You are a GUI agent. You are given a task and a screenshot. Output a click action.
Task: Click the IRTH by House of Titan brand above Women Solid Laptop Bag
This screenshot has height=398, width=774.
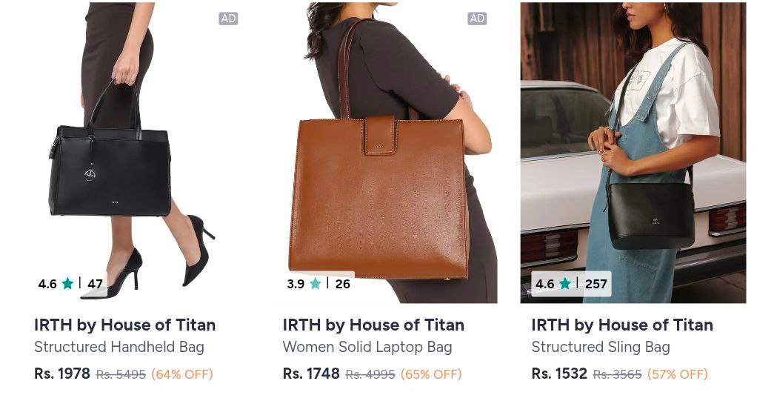374,325
